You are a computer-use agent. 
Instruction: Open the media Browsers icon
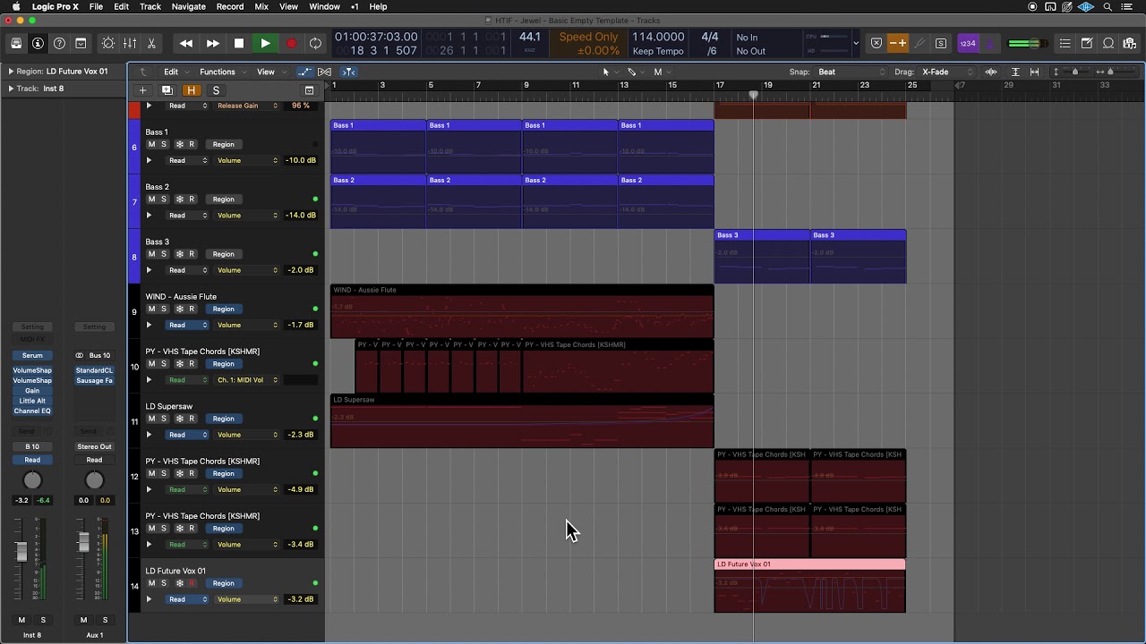tap(1130, 43)
